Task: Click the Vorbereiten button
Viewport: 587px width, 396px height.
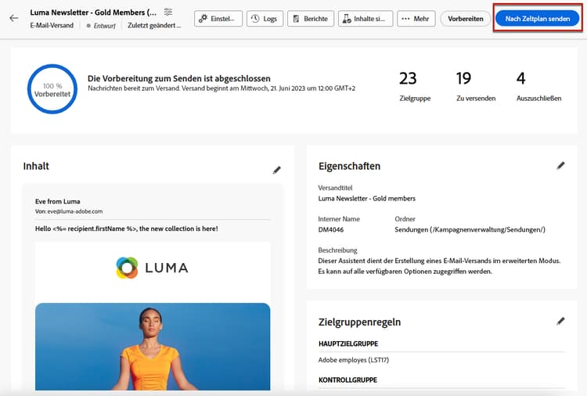Action: pyautogui.click(x=466, y=19)
